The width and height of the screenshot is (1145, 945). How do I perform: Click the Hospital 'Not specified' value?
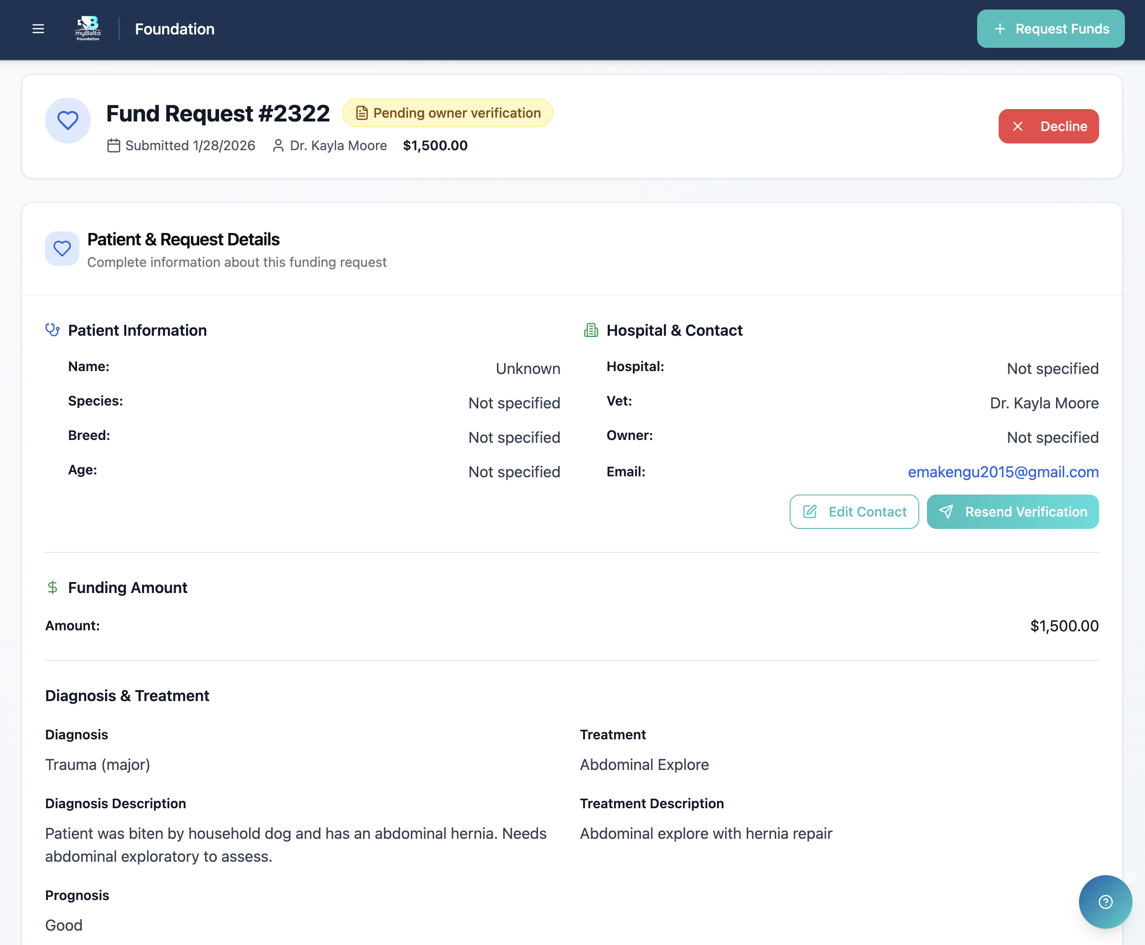[x=1052, y=369]
